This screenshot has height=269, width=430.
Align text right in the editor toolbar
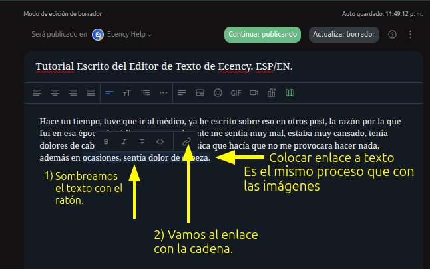click(73, 93)
